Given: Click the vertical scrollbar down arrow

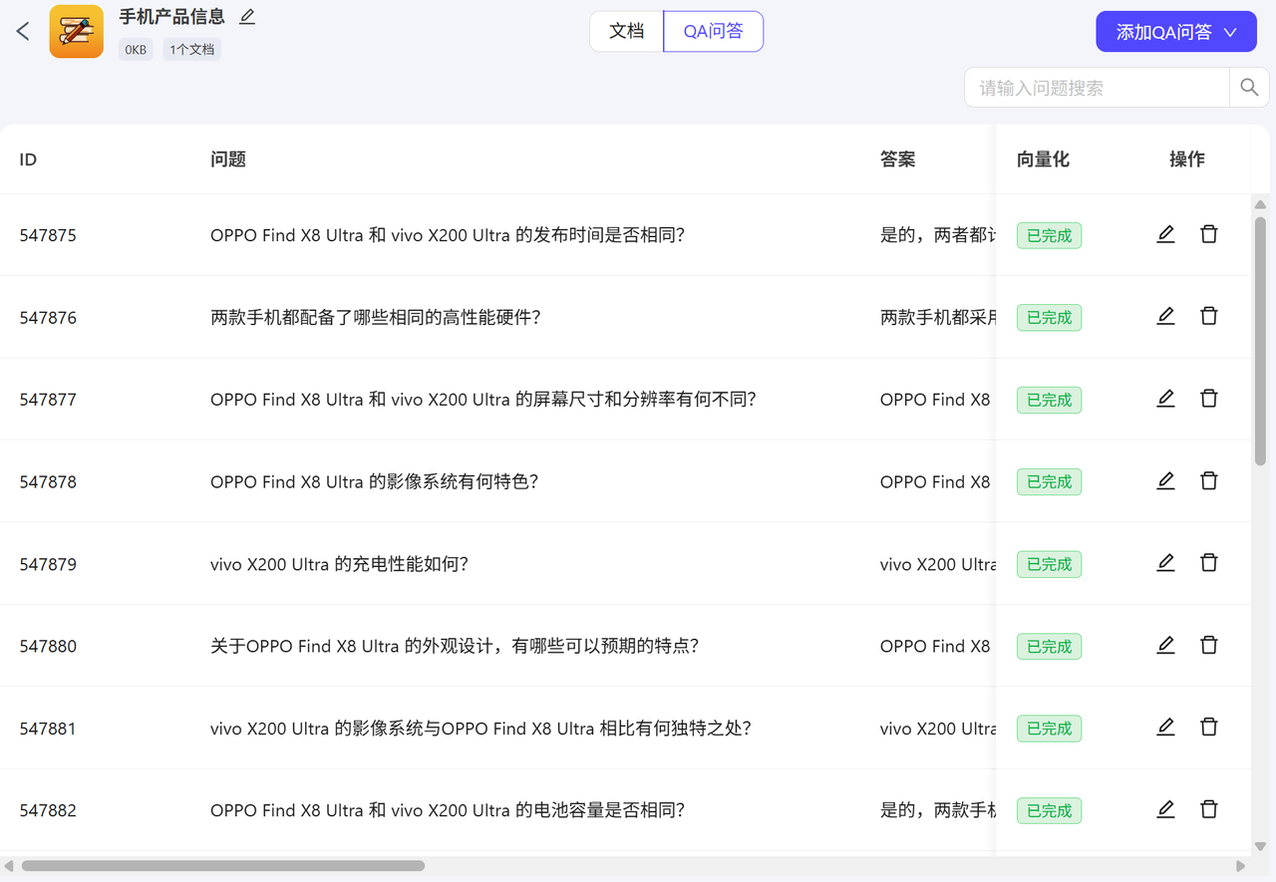Looking at the screenshot, I should coord(1260,846).
